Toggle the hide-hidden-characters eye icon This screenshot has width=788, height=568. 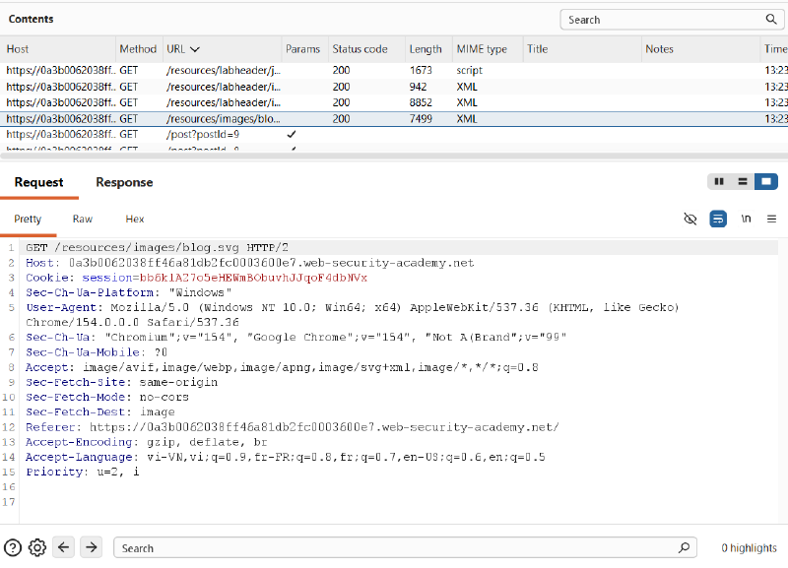[x=690, y=219]
